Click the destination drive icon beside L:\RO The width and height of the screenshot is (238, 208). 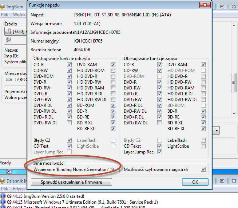point(9,80)
